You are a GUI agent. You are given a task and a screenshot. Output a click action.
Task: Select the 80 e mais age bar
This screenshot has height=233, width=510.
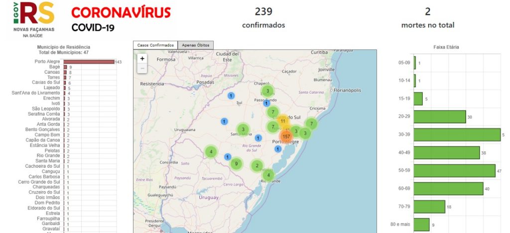coord(421,225)
